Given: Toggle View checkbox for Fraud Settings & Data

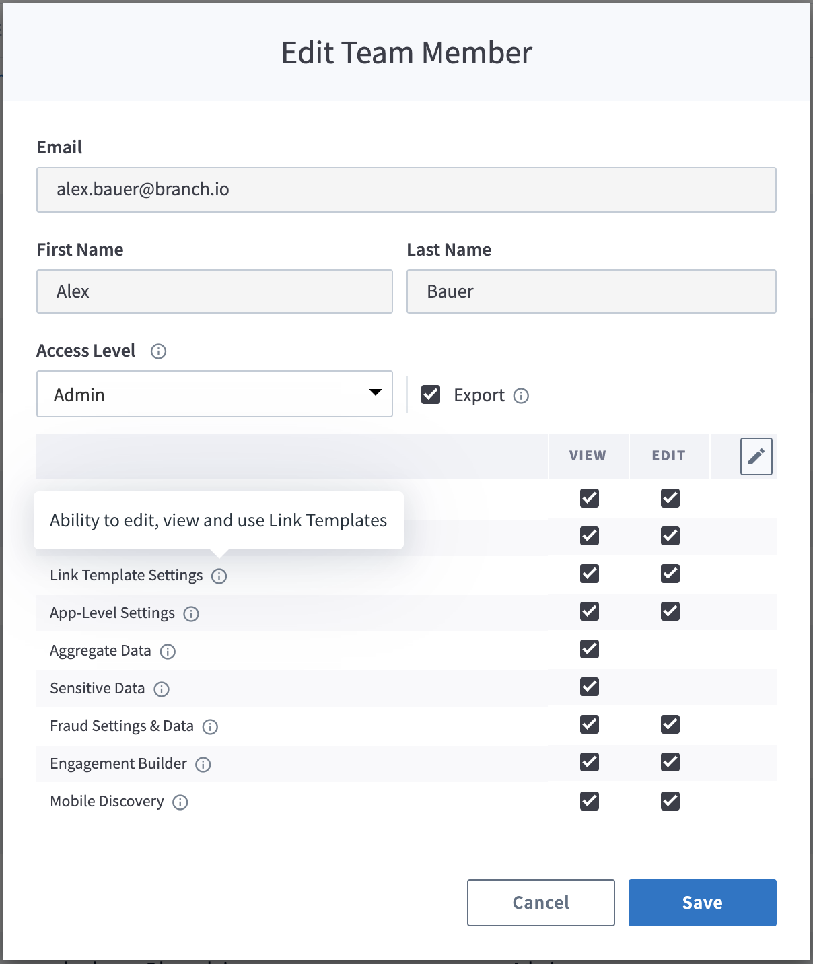Looking at the screenshot, I should pos(590,724).
